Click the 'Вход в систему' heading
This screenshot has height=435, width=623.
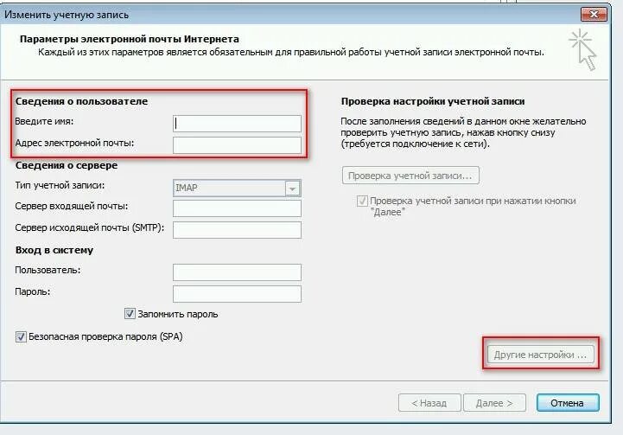coord(54,250)
